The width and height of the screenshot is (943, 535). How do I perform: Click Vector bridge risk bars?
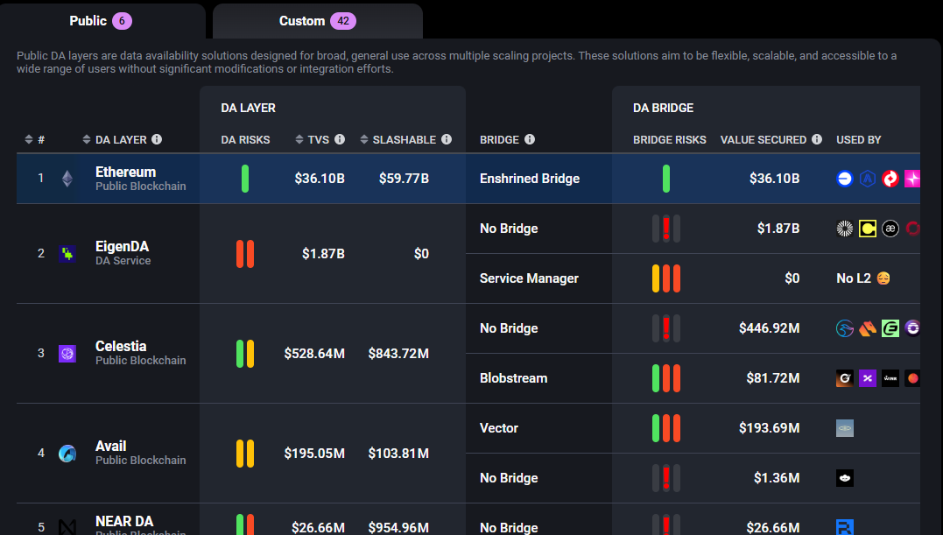point(666,428)
